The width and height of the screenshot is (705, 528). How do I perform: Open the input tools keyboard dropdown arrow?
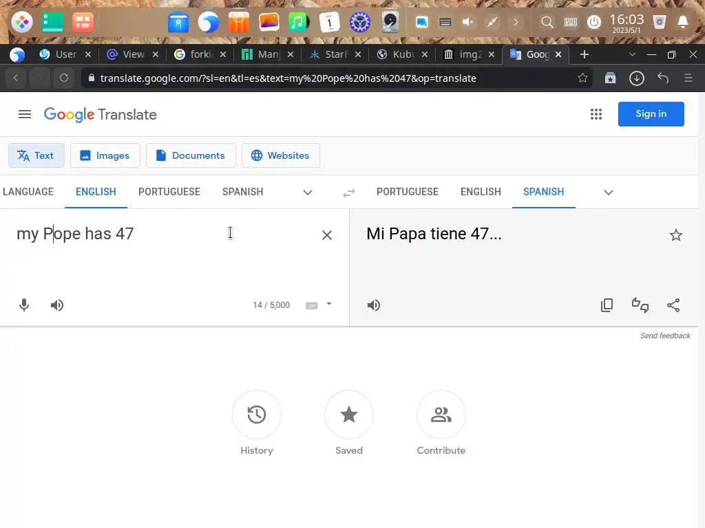pos(329,304)
